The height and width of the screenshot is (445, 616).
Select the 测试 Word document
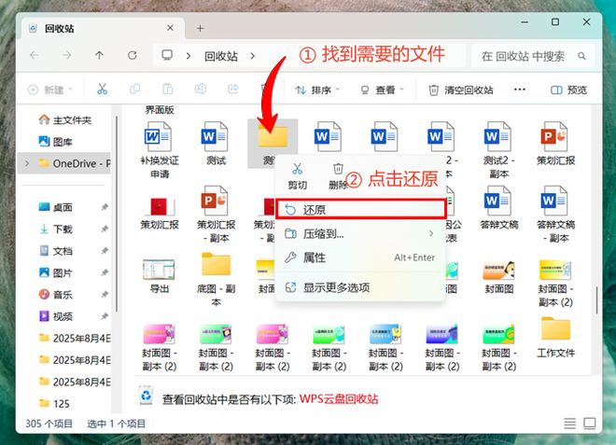(216, 144)
